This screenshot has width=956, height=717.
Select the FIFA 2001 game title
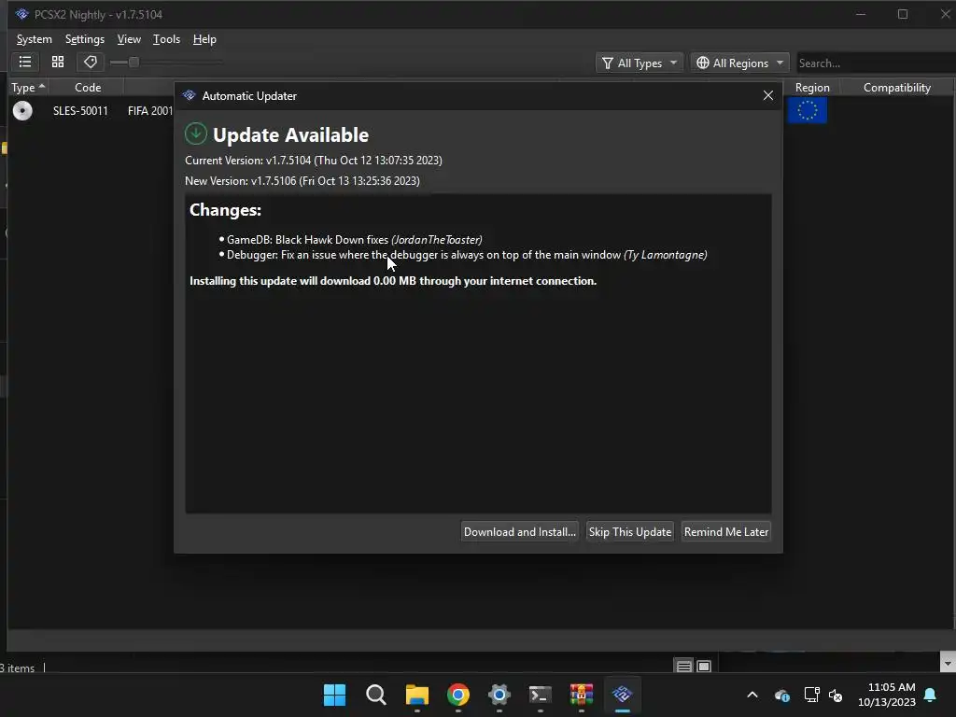tap(150, 111)
